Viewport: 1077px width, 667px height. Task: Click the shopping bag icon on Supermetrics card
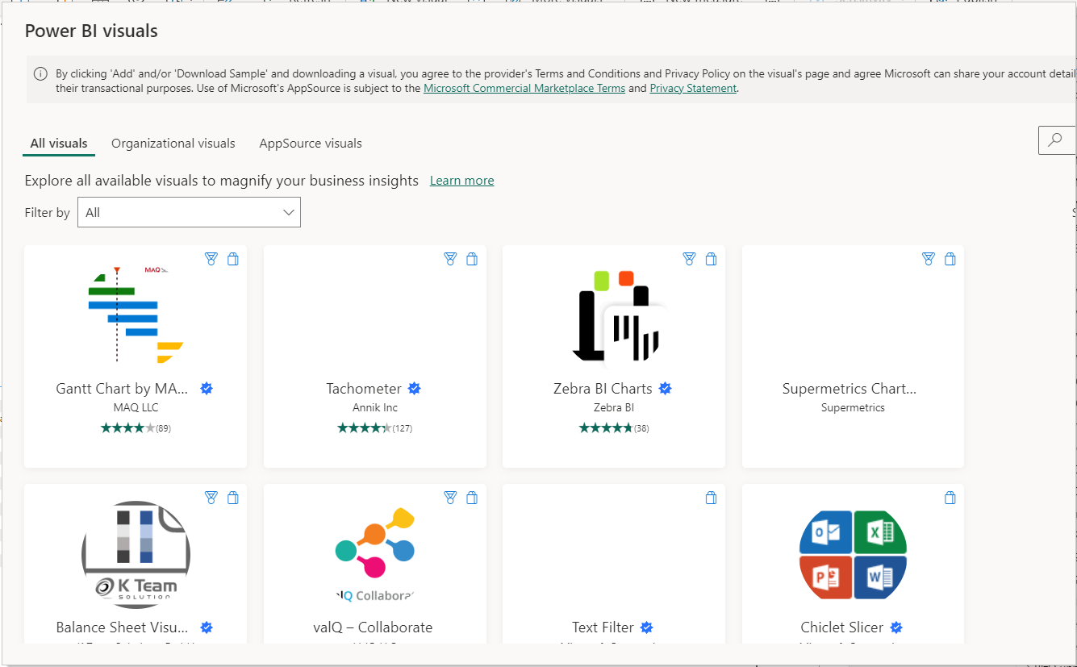point(950,259)
